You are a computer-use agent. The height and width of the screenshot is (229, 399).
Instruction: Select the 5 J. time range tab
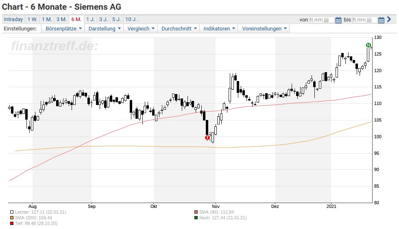tap(117, 19)
